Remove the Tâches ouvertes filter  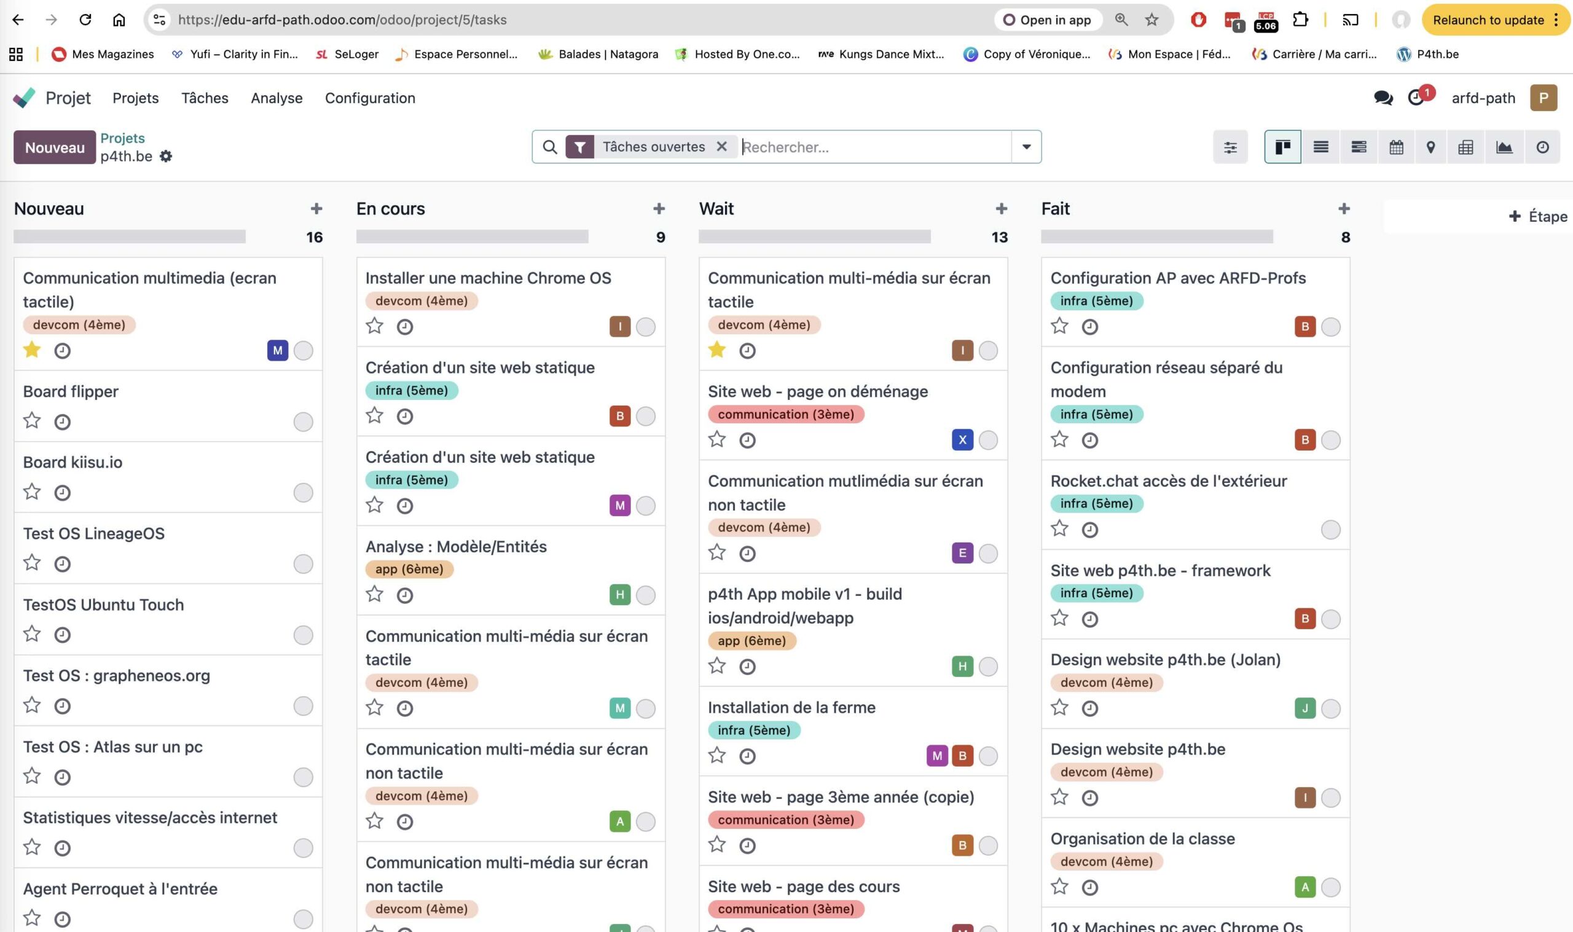[x=721, y=146]
